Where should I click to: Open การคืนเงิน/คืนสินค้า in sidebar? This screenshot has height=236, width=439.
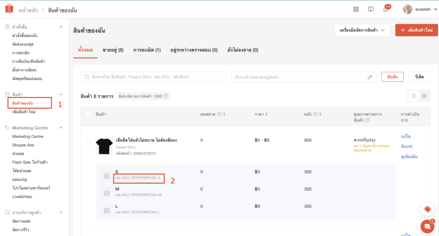click(29, 62)
